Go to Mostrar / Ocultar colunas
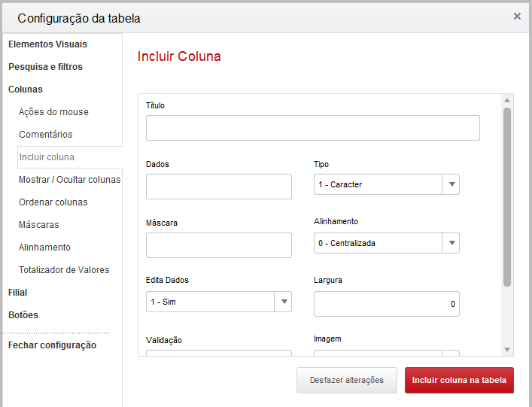This screenshot has width=532, height=407. pos(69,179)
